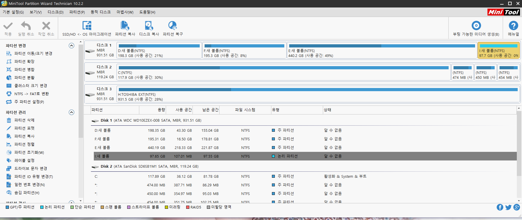Open the Twitter share icon
The height and width of the screenshot is (220, 522).
(x=508, y=207)
